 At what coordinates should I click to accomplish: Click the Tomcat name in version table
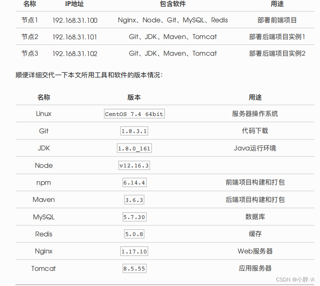tap(44, 269)
